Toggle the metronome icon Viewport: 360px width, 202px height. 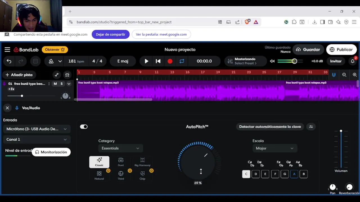tap(51, 61)
